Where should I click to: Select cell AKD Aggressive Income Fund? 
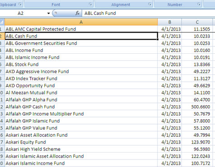81,71
